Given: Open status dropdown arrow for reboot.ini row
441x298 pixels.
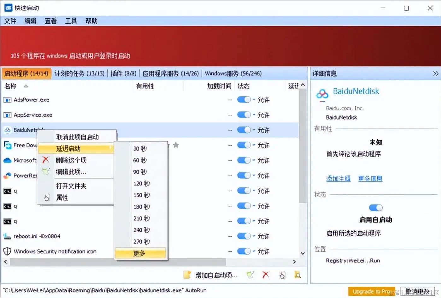Looking at the screenshot, I should (x=254, y=236).
